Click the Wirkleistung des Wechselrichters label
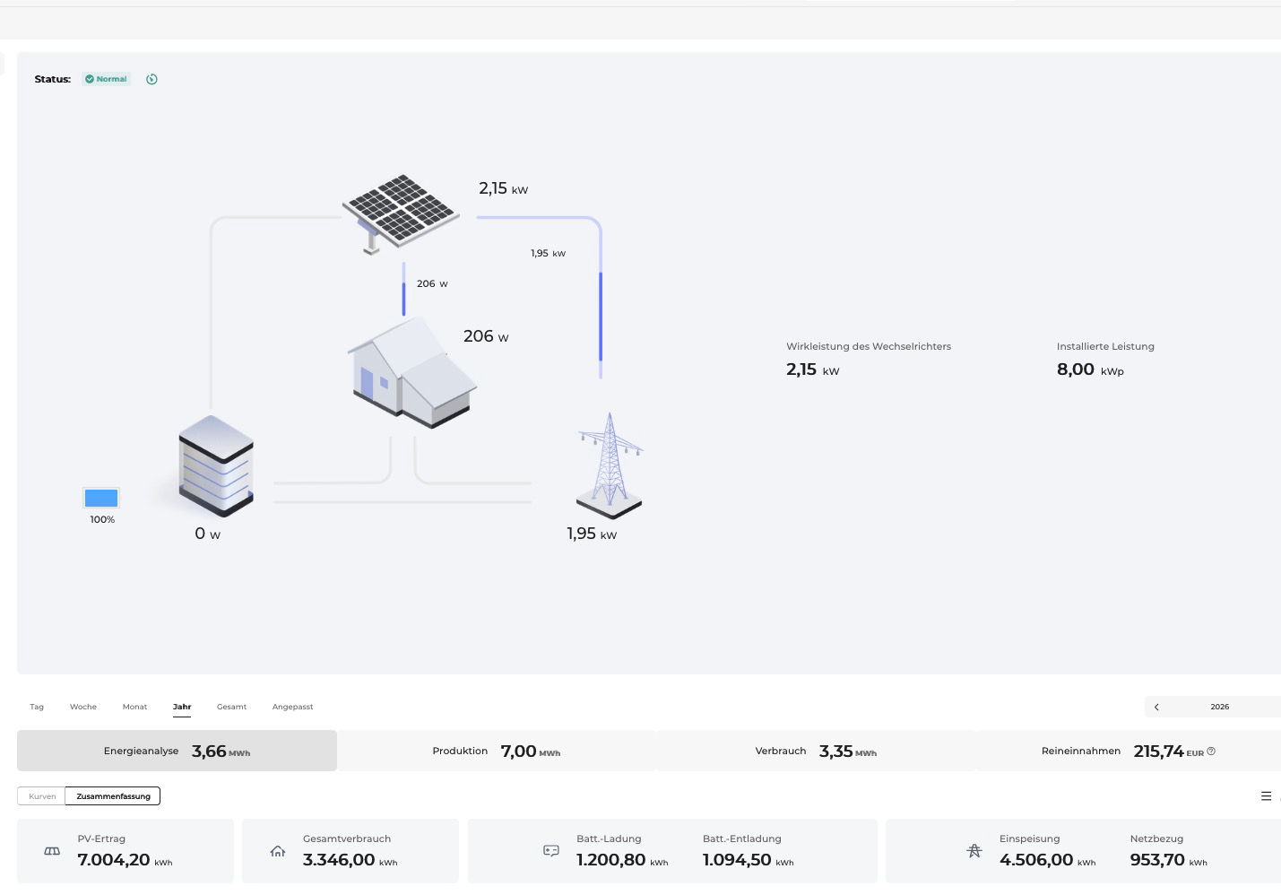 click(869, 346)
